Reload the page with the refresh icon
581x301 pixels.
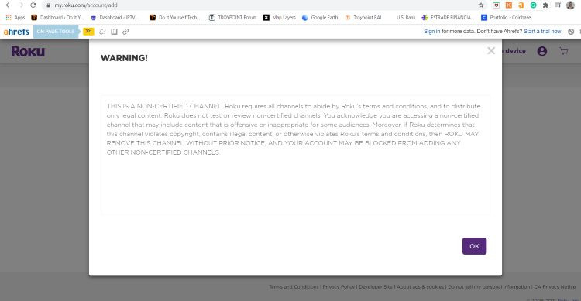click(33, 5)
